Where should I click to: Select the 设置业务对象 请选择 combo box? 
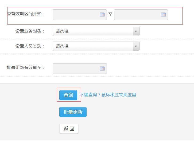point(96,31)
